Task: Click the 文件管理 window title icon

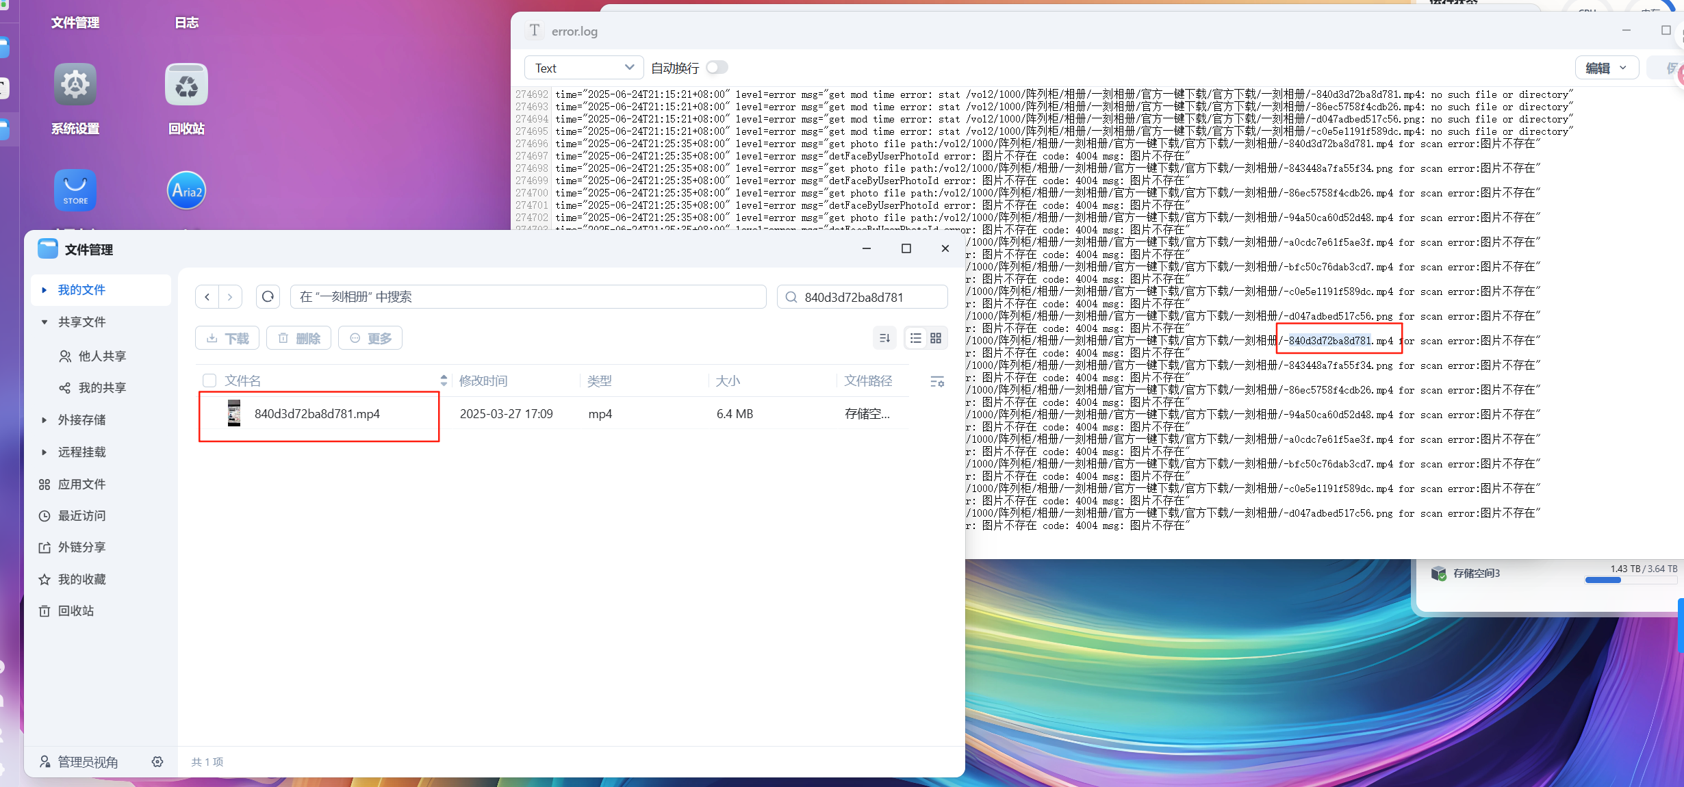Action: 48,249
